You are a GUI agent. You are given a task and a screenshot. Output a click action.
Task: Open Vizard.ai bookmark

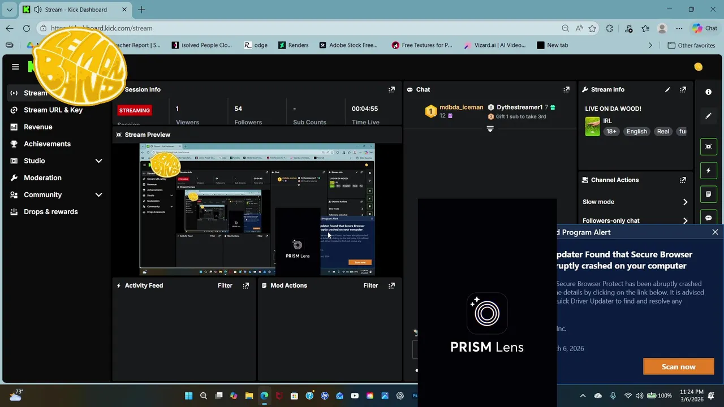[494, 45]
